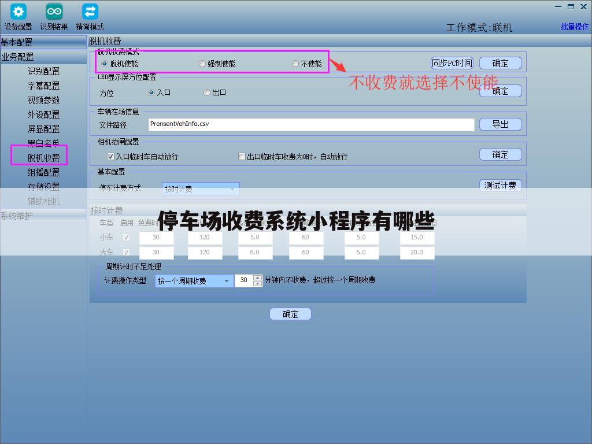Increase the minutes spinner value
The height and width of the screenshot is (444, 592).
[x=257, y=277]
